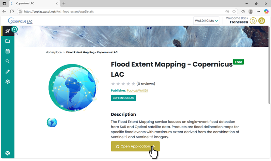
Task: Open the Copilot icon in browser
Action: tap(266, 11)
